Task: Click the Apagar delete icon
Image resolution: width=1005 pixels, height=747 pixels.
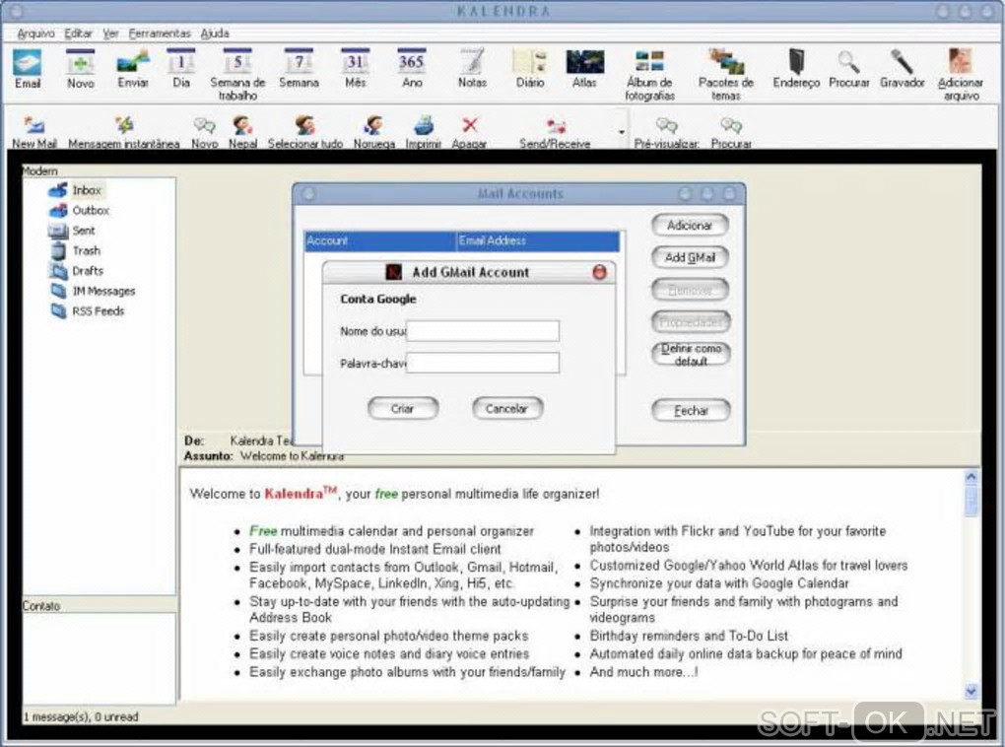Action: (x=469, y=132)
